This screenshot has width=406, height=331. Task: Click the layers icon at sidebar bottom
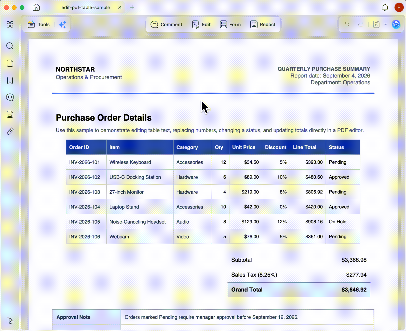(x=10, y=321)
